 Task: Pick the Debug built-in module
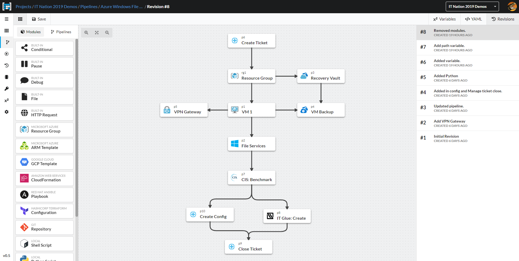click(x=44, y=81)
